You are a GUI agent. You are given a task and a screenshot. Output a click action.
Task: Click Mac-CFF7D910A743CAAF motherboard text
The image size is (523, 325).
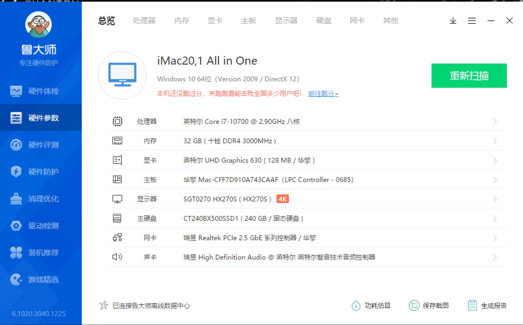268,180
